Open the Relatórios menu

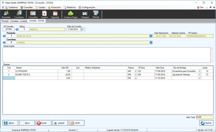coord(70,8)
